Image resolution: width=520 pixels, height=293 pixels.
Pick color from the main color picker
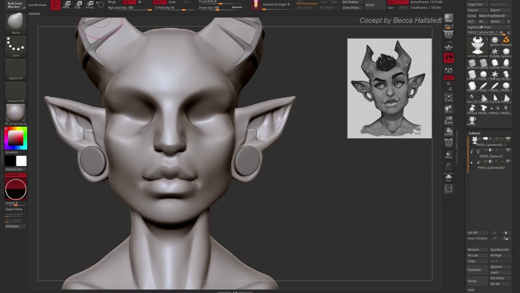(16, 138)
